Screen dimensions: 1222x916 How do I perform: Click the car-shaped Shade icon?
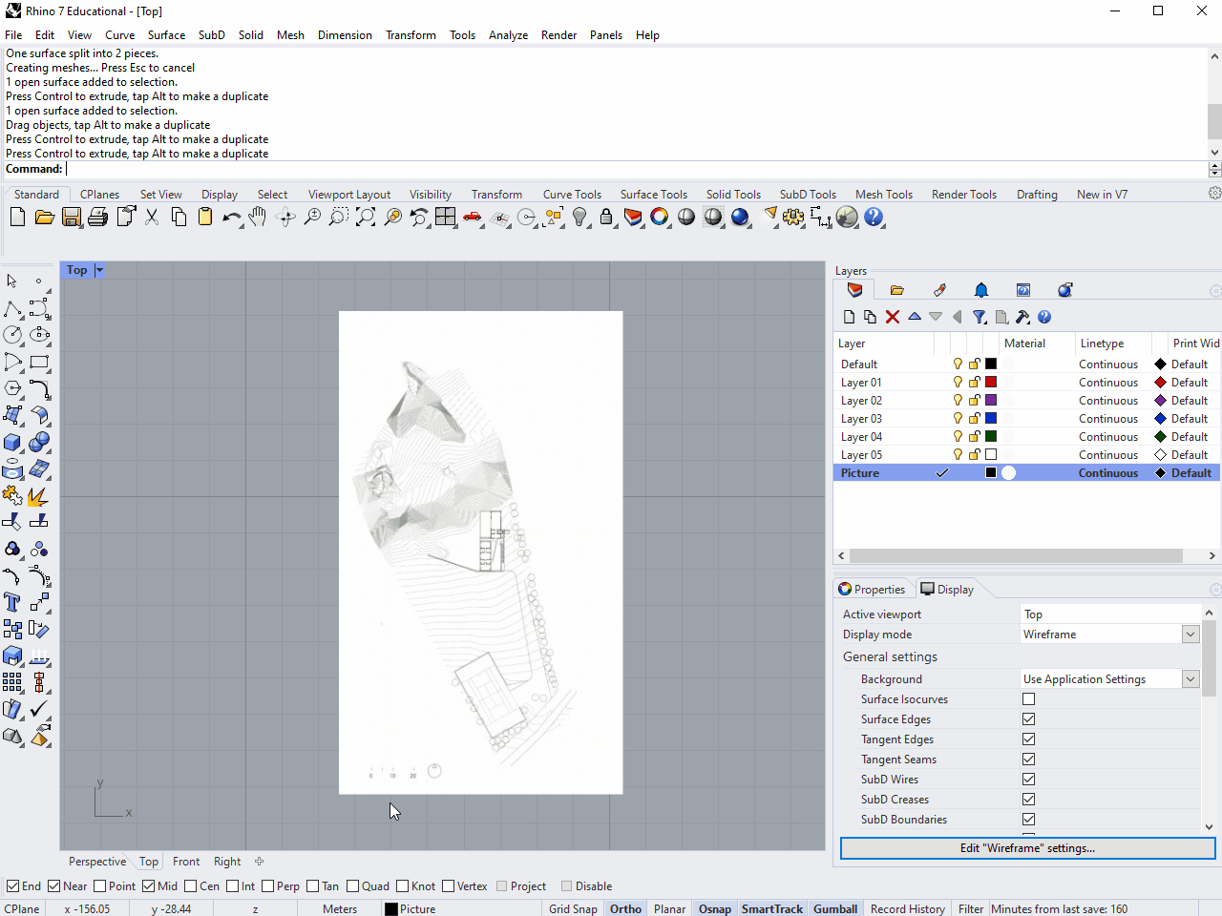tap(473, 218)
